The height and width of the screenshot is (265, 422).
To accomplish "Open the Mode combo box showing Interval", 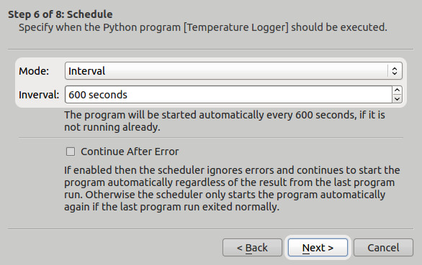I will (233, 71).
